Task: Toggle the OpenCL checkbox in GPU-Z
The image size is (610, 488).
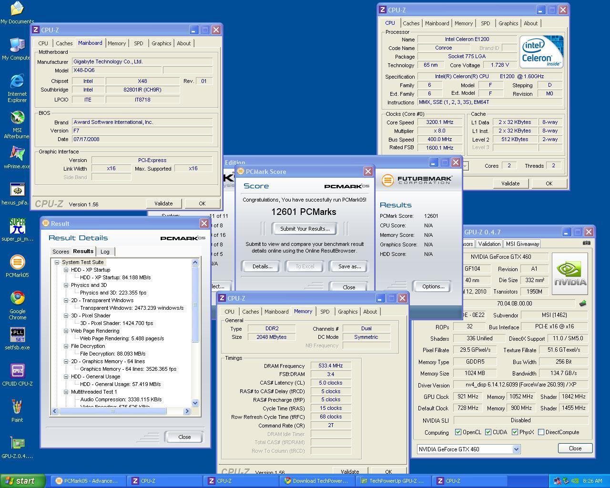Action: point(458,432)
